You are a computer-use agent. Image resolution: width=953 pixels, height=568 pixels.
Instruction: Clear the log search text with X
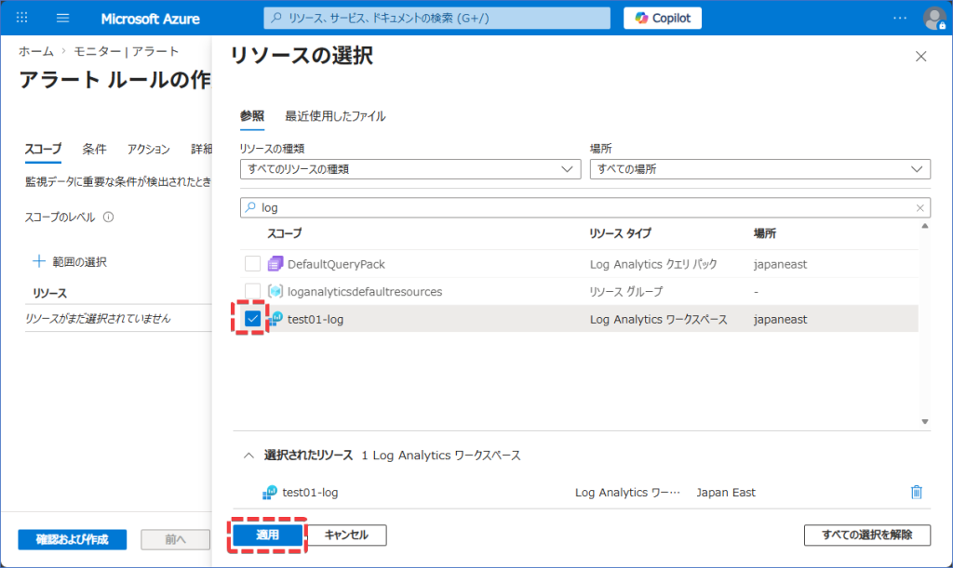pyautogui.click(x=920, y=208)
